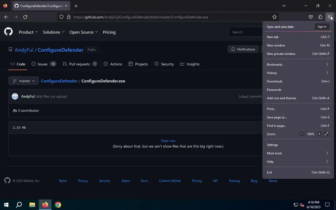Close the ConfigureDefender browser tab
Viewport: 336px width, 210px height.
coord(66,6)
